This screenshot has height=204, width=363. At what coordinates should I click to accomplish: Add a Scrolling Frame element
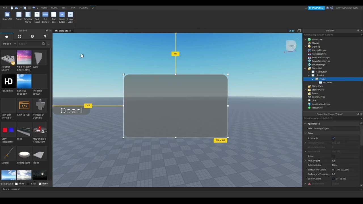coord(28,17)
